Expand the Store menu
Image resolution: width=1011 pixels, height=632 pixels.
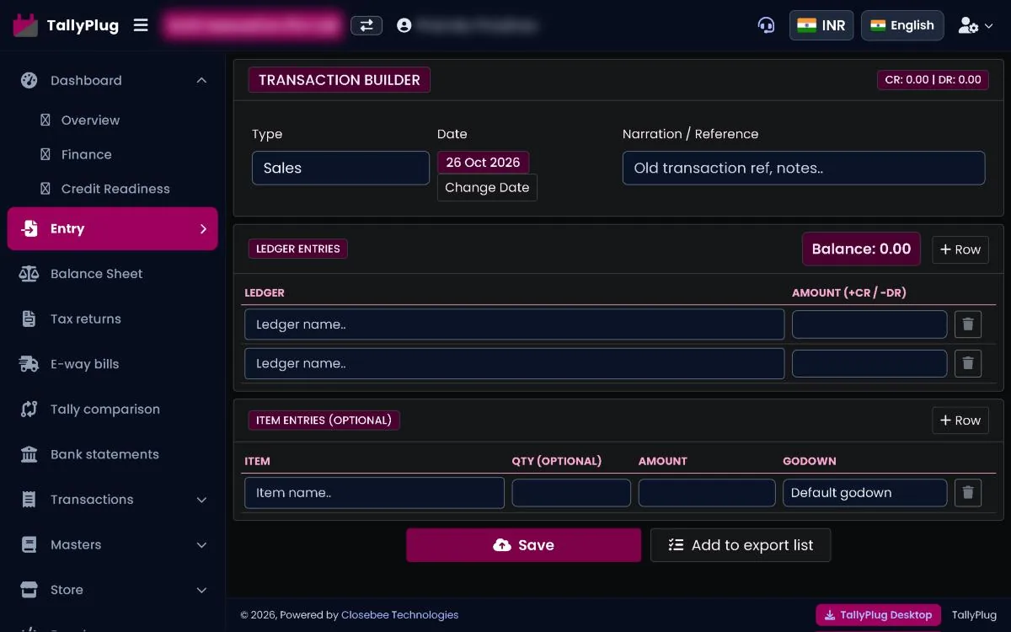tap(112, 590)
